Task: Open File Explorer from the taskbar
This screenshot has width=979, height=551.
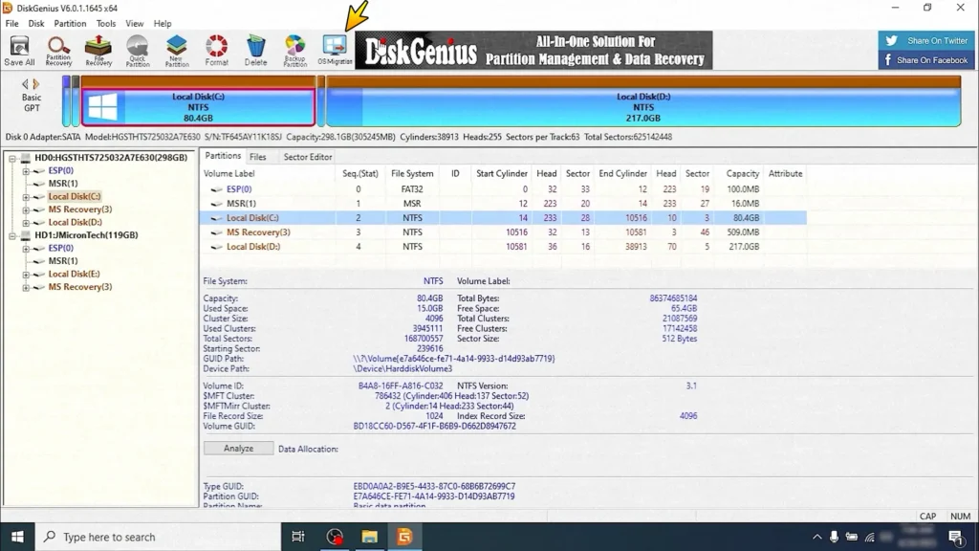Action: pyautogui.click(x=370, y=537)
